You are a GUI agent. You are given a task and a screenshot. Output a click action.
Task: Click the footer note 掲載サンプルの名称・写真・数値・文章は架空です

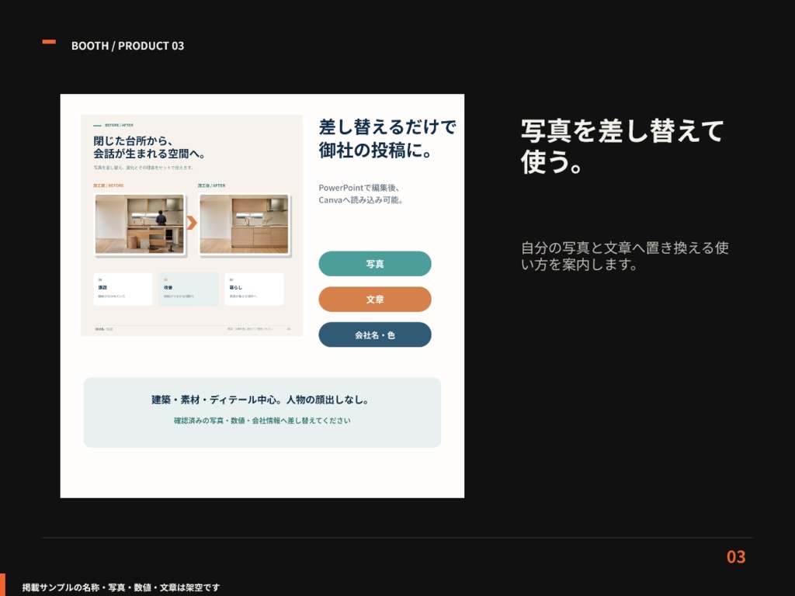[121, 587]
